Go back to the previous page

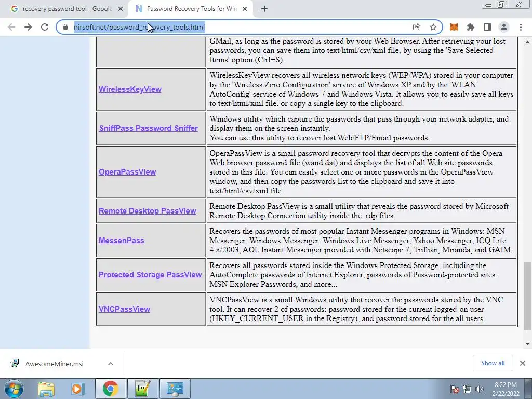11,27
